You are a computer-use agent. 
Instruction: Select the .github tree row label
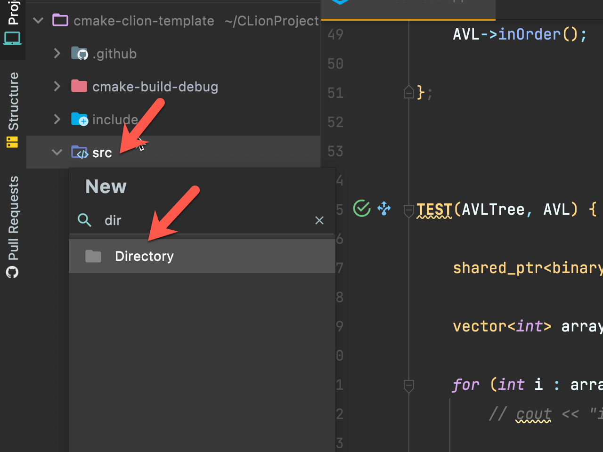[x=114, y=54]
